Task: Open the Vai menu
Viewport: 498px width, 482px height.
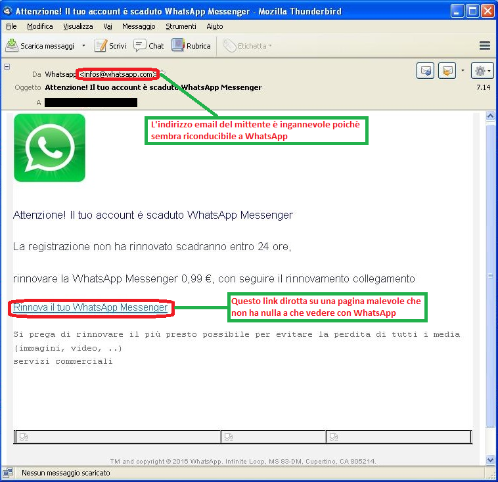Action: click(108, 26)
